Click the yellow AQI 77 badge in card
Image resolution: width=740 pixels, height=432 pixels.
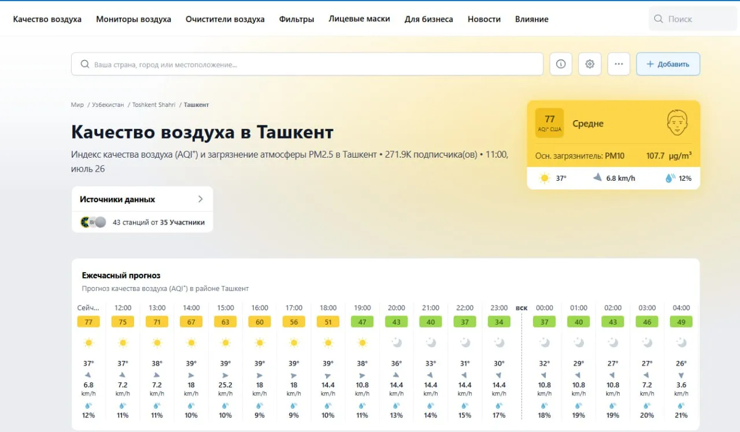pyautogui.click(x=549, y=123)
